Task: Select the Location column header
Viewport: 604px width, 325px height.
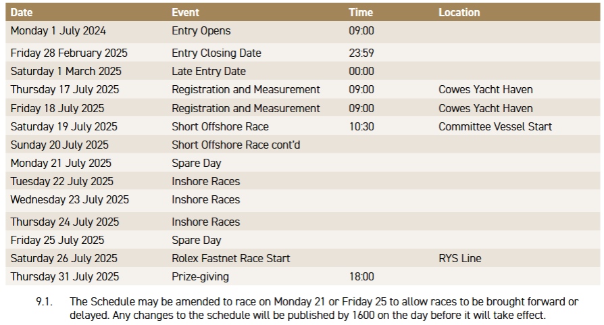Action: pos(459,12)
